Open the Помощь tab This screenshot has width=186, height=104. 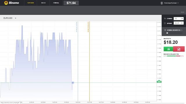[x=56, y=3]
